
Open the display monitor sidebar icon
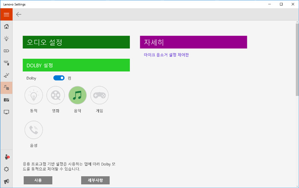click(x=6, y=112)
